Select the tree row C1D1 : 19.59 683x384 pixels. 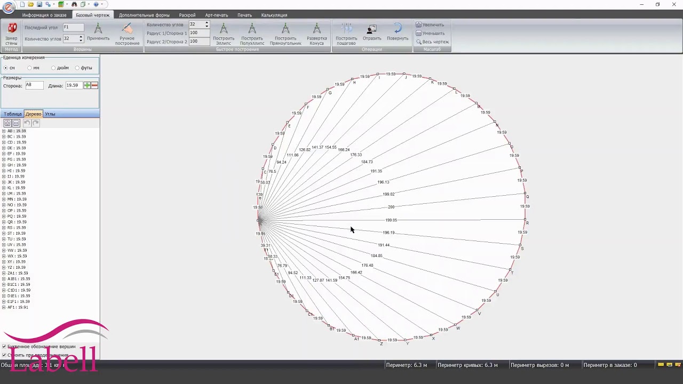tap(19, 290)
